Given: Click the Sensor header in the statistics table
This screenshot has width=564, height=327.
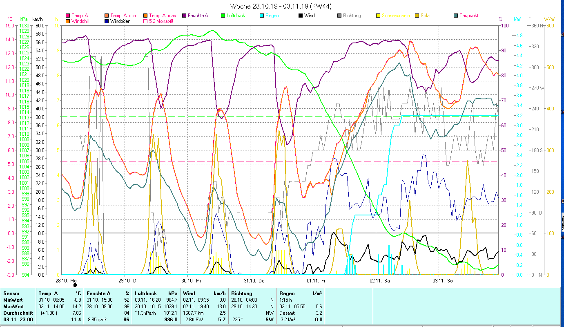Looking at the screenshot, I should click(11, 293).
